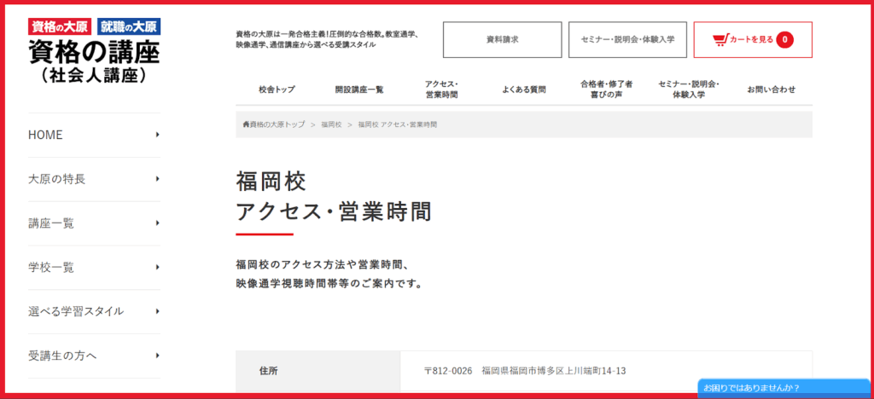This screenshot has width=874, height=399.
Task: Click the red cart count badge
Action: (x=784, y=39)
